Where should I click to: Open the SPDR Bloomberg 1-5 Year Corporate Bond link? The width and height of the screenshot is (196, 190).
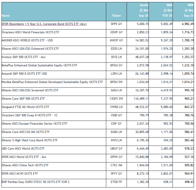point(44,24)
